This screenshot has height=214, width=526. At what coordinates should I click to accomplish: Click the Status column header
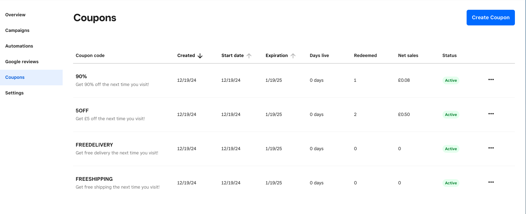[x=450, y=55]
